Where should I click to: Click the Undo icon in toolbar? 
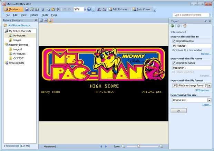(65, 9)
